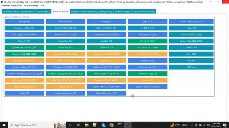Open Telegram from the taskbar
The image size is (229, 128).
click(x=103, y=125)
